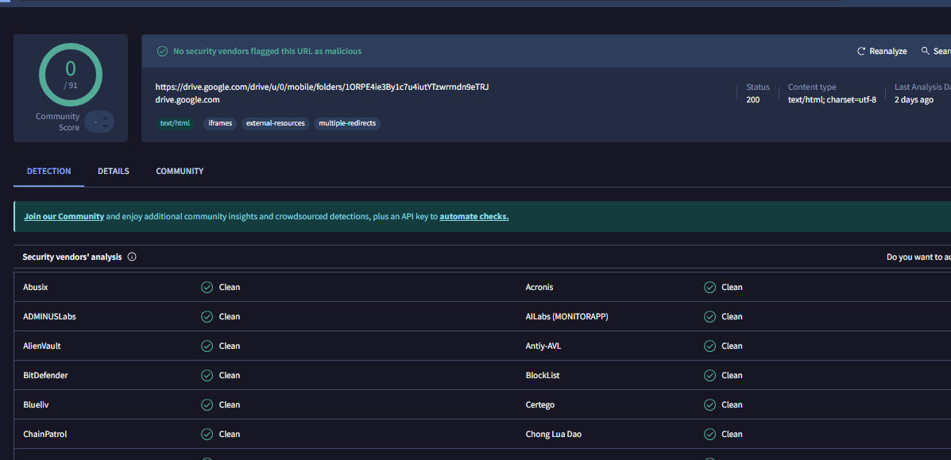This screenshot has width=951, height=460.
Task: Select the DETECTION tab
Action: coord(48,171)
